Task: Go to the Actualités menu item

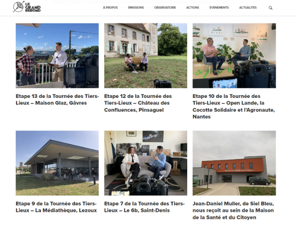Action: [248, 8]
